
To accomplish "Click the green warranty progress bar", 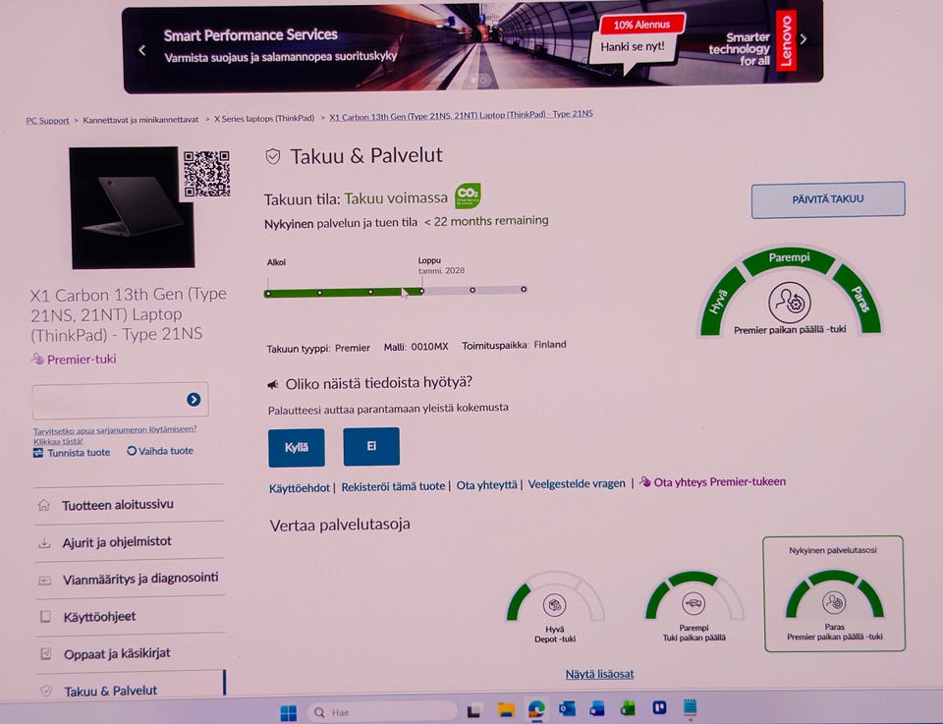I will click(x=344, y=292).
